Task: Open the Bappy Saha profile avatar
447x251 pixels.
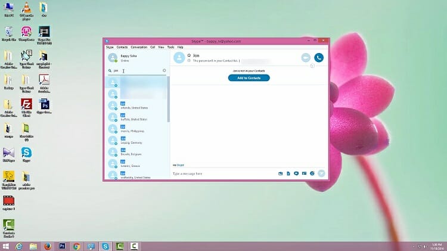Action: click(x=113, y=58)
